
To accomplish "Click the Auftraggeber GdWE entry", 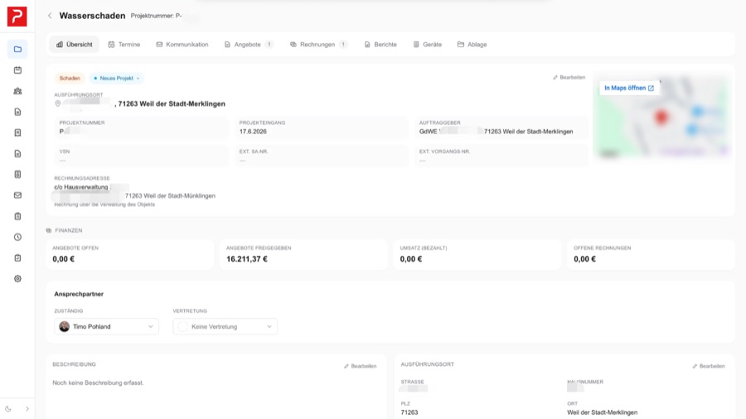I will click(497, 132).
